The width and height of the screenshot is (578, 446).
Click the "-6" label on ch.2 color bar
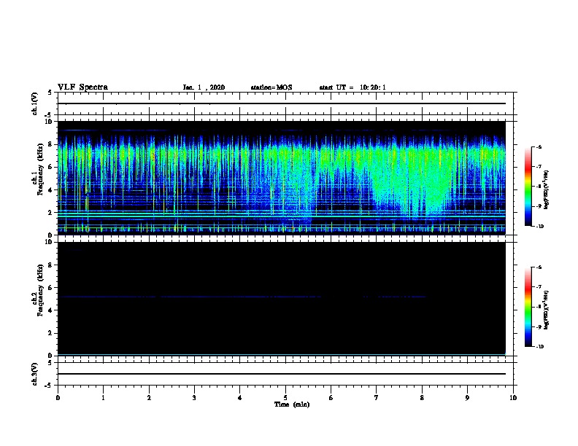pos(539,267)
